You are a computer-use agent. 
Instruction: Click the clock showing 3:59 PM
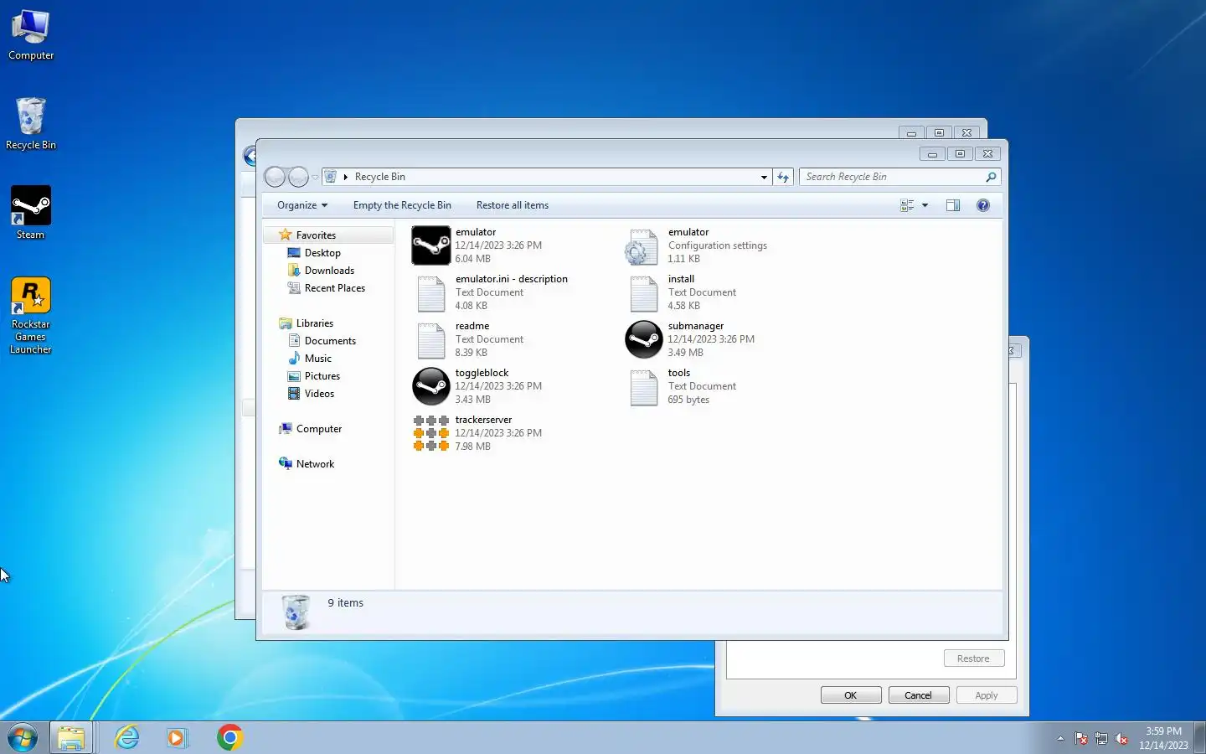1163,731
